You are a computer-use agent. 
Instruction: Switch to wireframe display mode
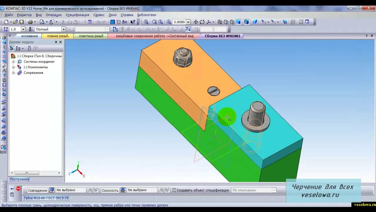click(x=220, y=22)
